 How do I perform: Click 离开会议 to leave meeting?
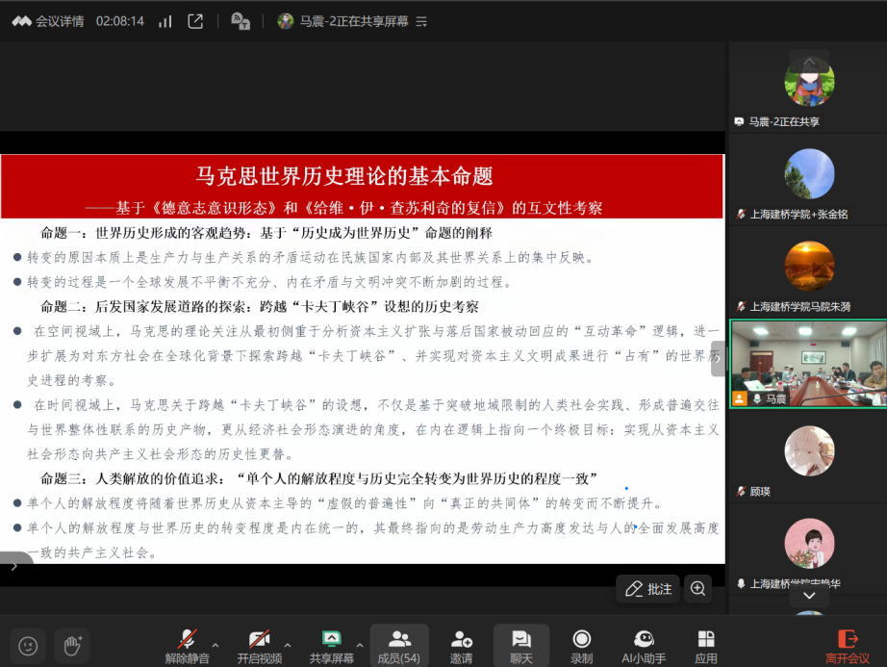(848, 645)
